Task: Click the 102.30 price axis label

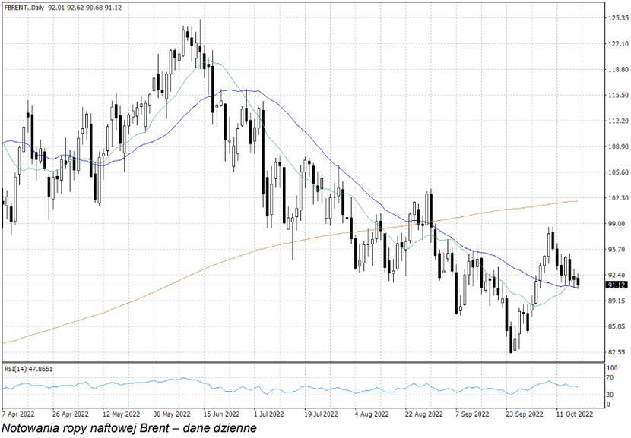Action: (x=617, y=197)
